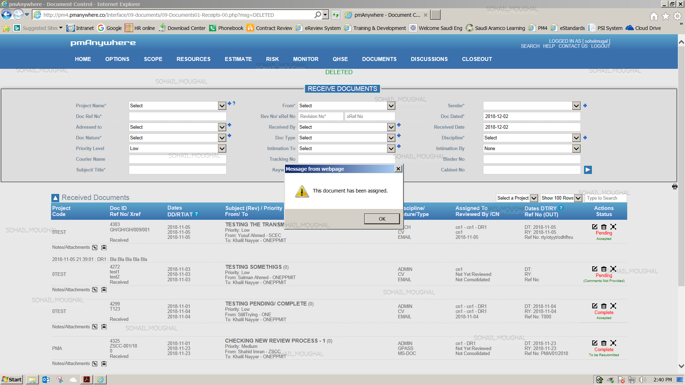This screenshot has height=385, width=685.
Task: Click the expand icon for document 4299
Action: (x=613, y=306)
